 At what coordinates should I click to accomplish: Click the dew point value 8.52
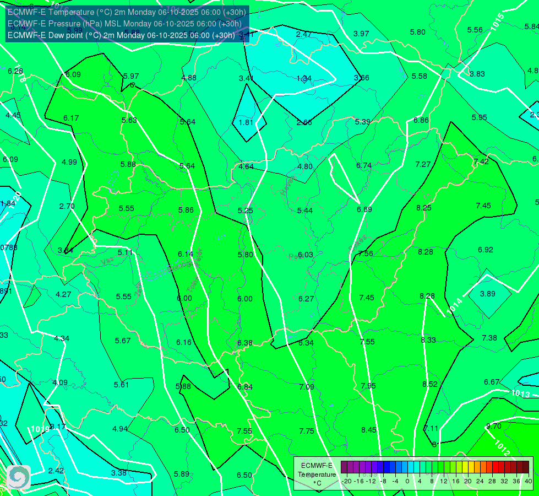click(x=430, y=384)
